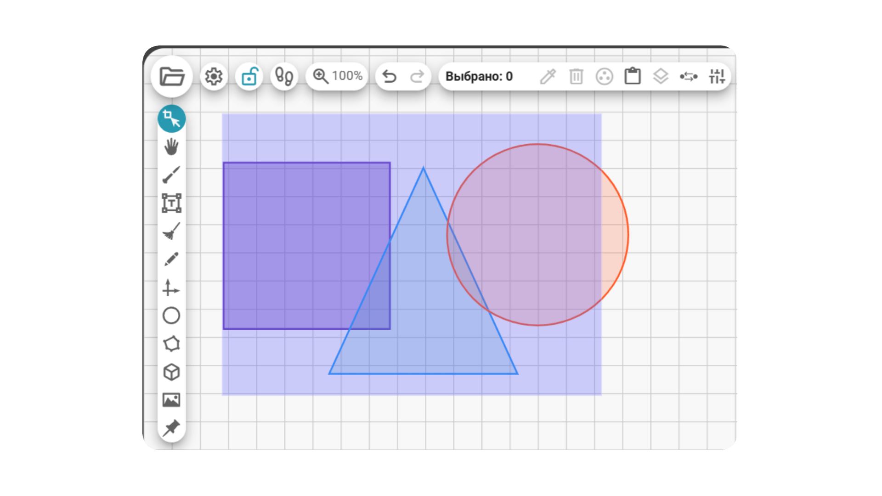Select the selection cursor tool
The width and height of the screenshot is (882, 496).
click(172, 118)
